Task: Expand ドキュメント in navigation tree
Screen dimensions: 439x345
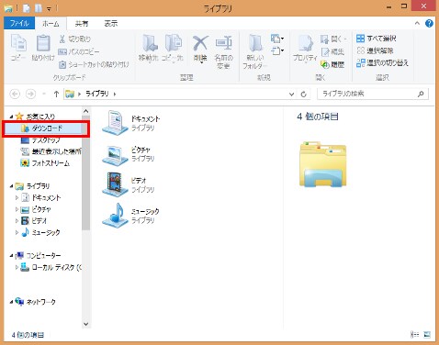Action: 17,198
